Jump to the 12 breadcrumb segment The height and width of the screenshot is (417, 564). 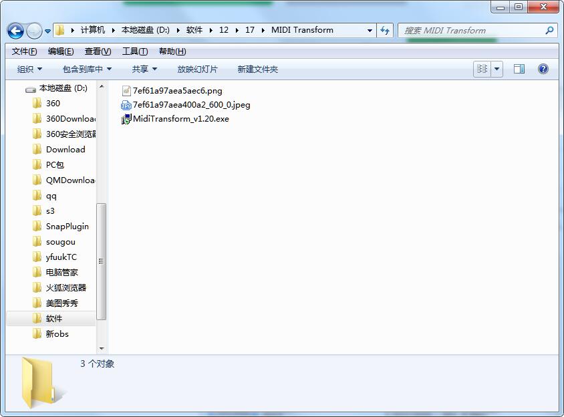pyautogui.click(x=224, y=30)
